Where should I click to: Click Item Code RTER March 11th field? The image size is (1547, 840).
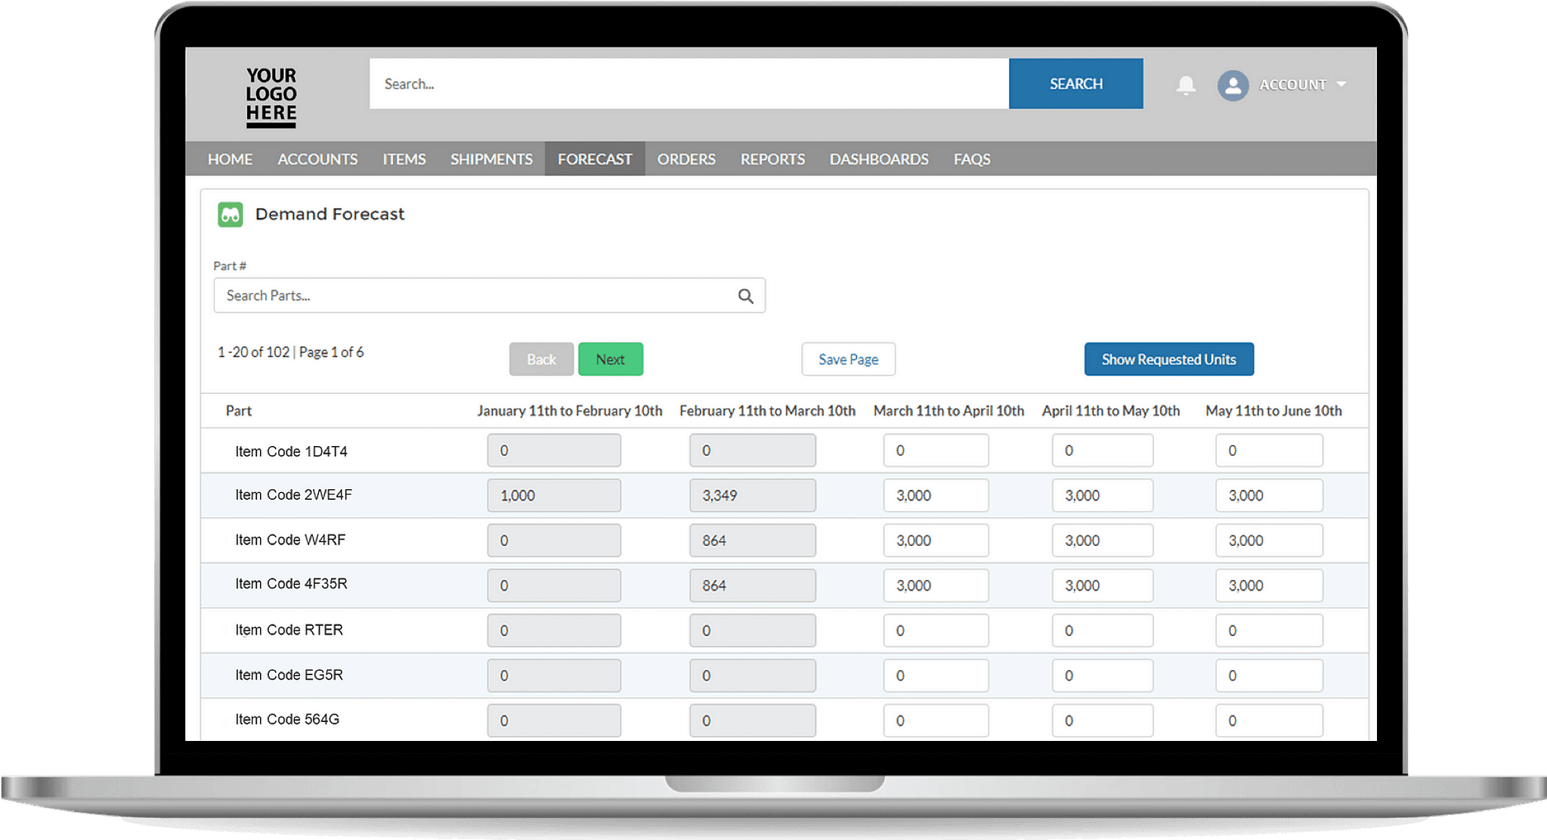tap(936, 631)
